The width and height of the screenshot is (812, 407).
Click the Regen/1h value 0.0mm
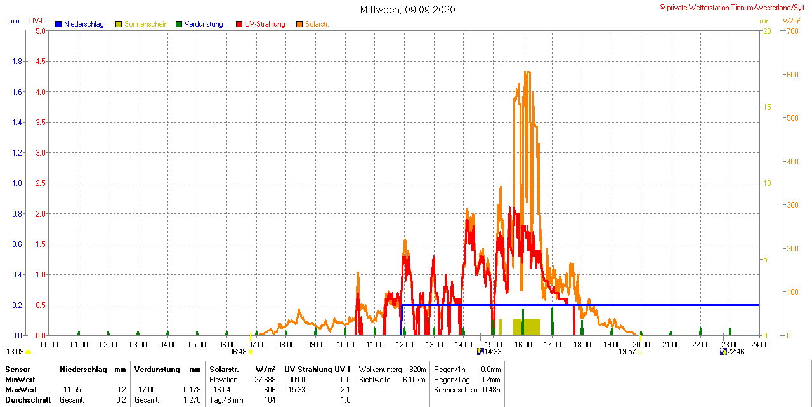[x=490, y=369]
